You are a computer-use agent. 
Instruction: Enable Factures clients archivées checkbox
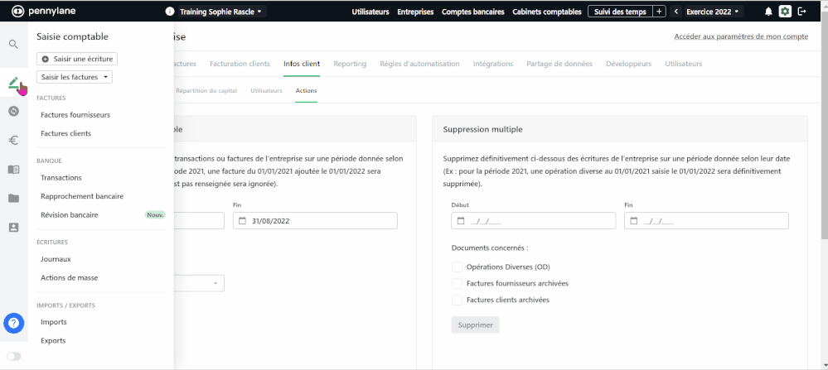[x=457, y=300]
